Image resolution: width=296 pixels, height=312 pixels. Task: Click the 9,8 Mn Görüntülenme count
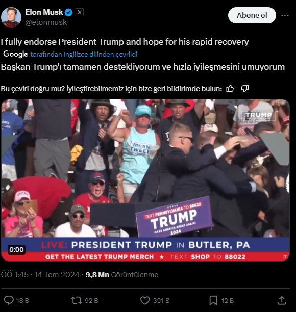(x=121, y=275)
